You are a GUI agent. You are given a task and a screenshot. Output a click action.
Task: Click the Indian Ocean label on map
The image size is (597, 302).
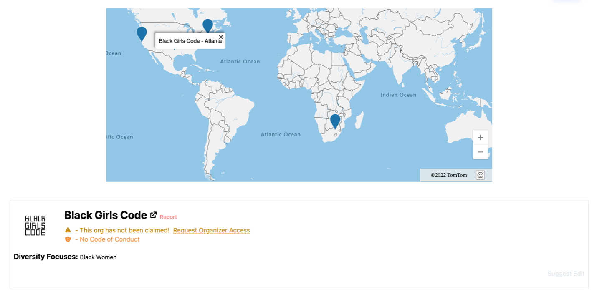click(398, 95)
